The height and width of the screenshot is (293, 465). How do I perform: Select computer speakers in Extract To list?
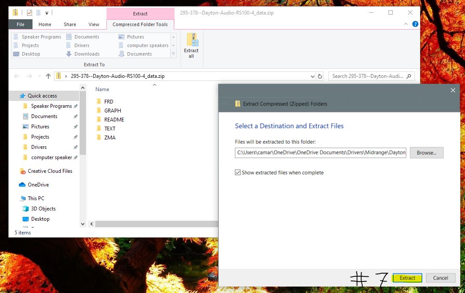[x=144, y=45]
